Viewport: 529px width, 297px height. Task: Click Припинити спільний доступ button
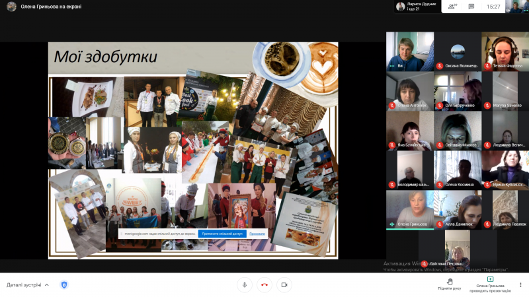pyautogui.click(x=222, y=234)
